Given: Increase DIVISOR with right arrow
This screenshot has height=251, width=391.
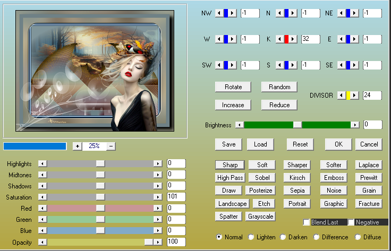Looking at the screenshot, I should point(354,96).
